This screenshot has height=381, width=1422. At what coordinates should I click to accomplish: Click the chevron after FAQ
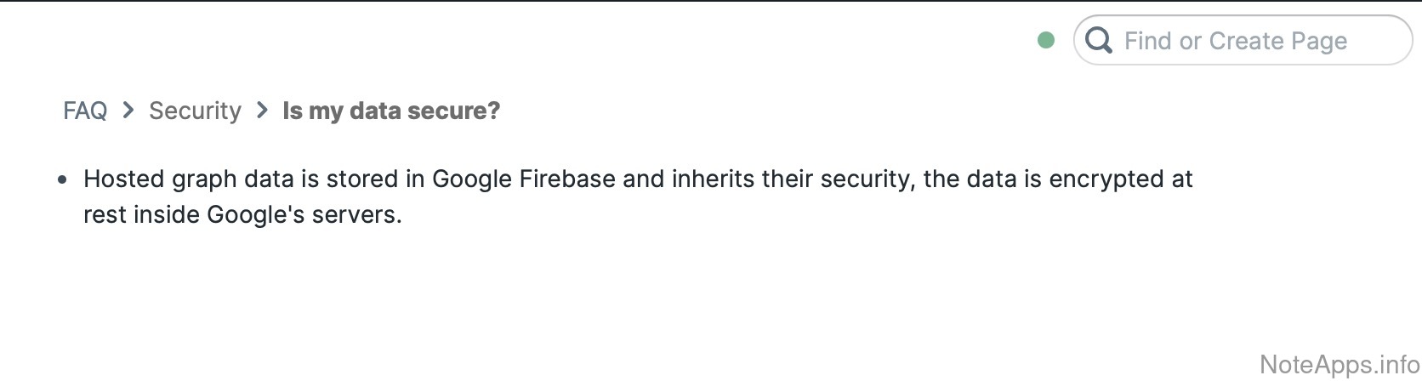click(x=128, y=110)
